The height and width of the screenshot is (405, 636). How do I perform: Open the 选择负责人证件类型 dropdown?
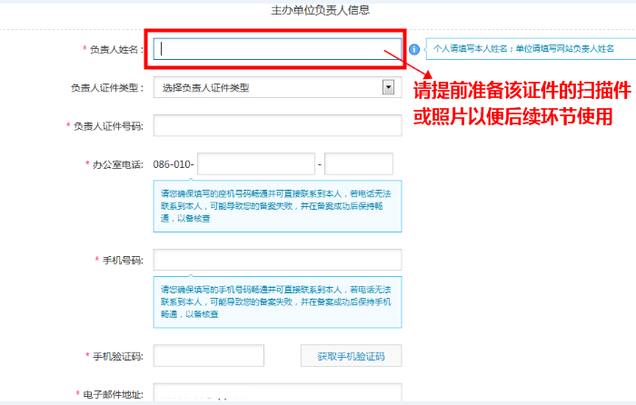[x=277, y=87]
